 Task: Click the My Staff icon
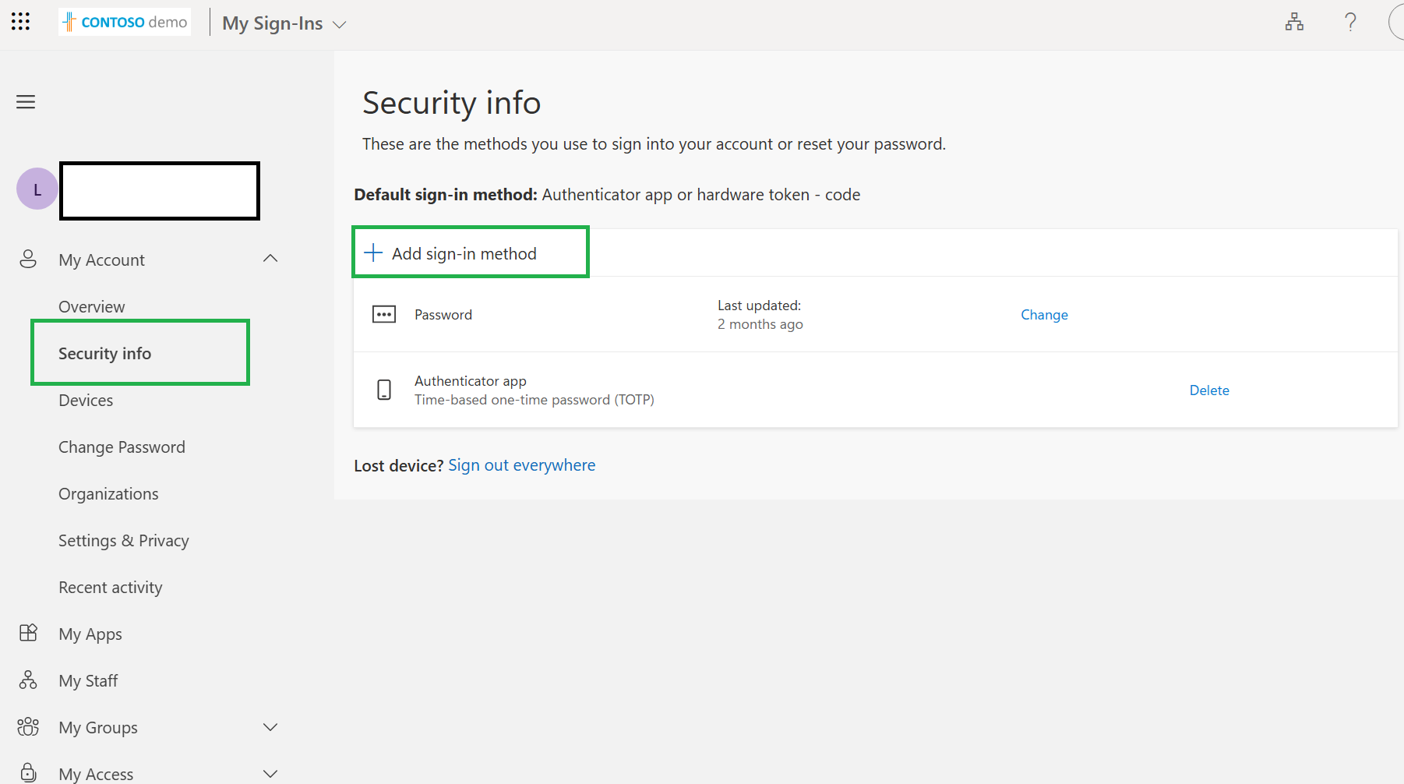point(28,680)
